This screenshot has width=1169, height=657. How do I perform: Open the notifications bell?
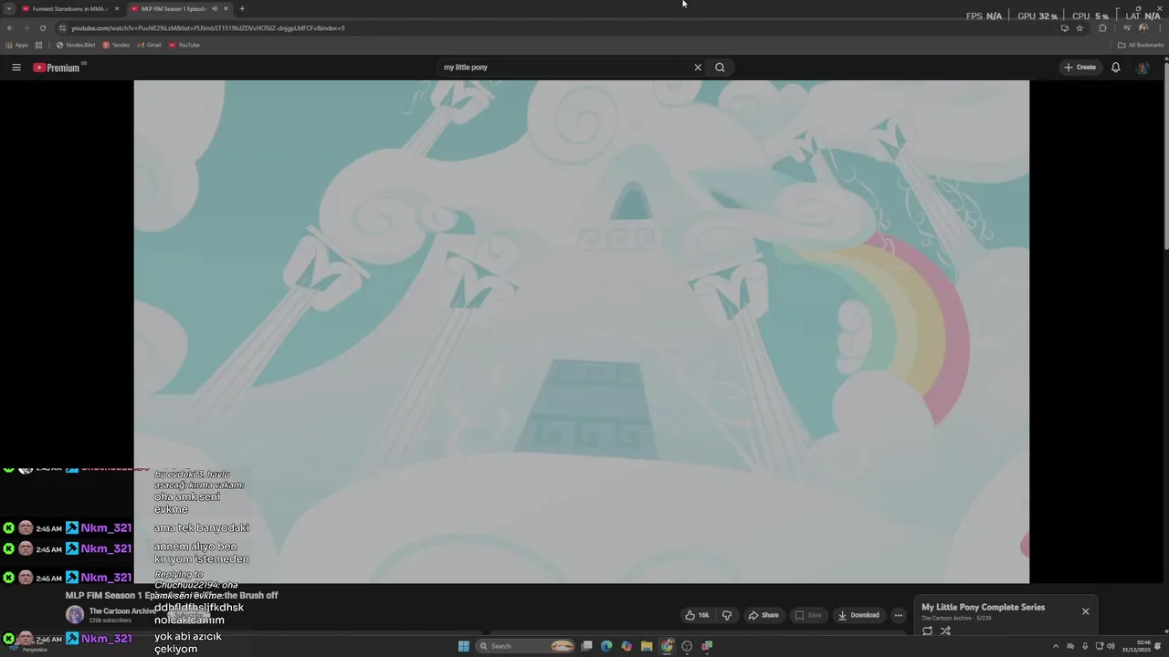[x=1115, y=68]
